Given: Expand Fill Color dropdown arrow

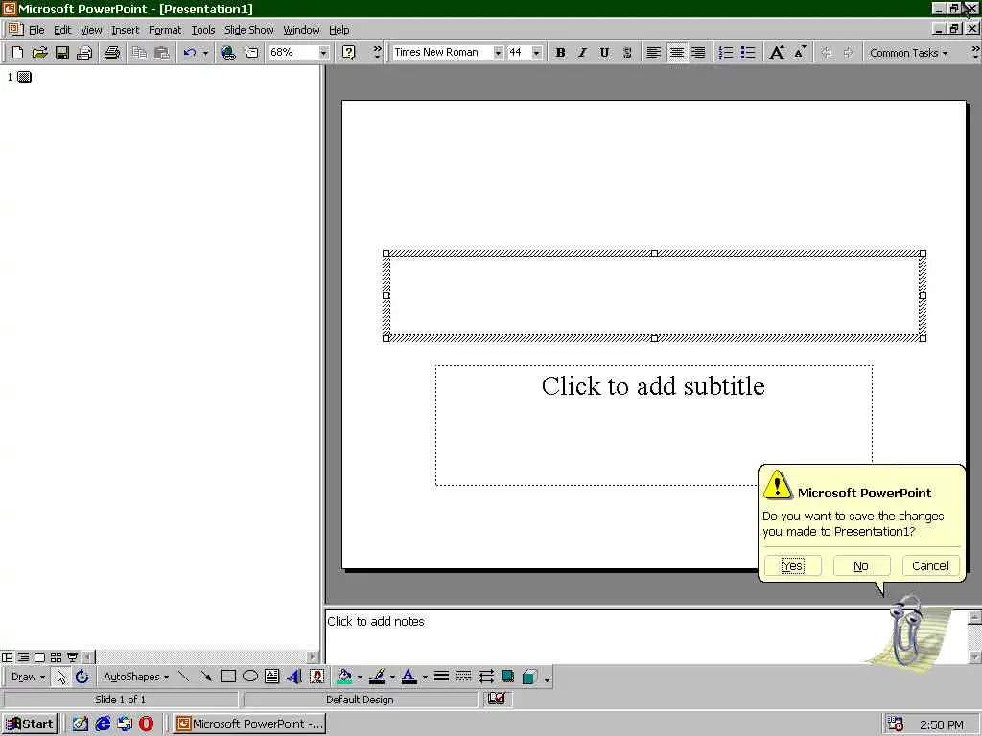Looking at the screenshot, I should pyautogui.click(x=361, y=677).
